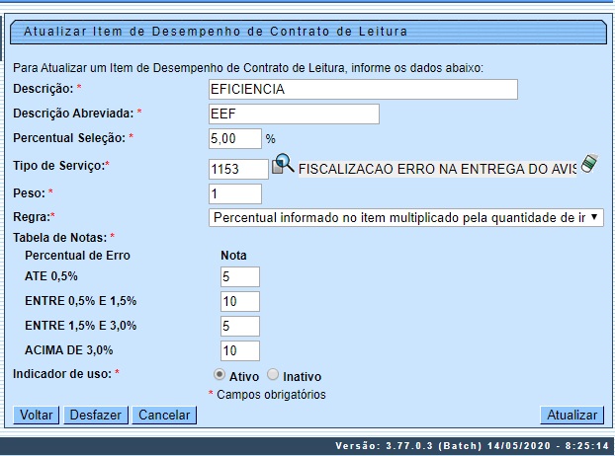Select the Inativo radio button

tap(273, 375)
